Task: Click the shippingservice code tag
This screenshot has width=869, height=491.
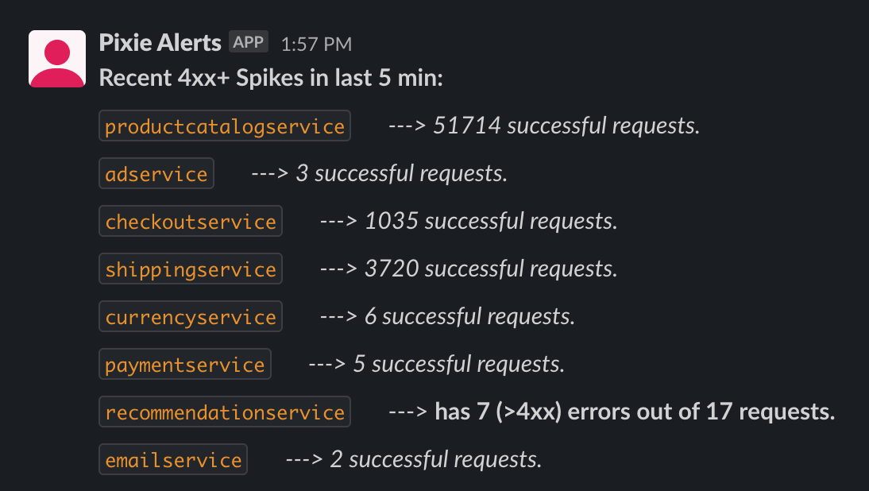Action: [x=191, y=269]
